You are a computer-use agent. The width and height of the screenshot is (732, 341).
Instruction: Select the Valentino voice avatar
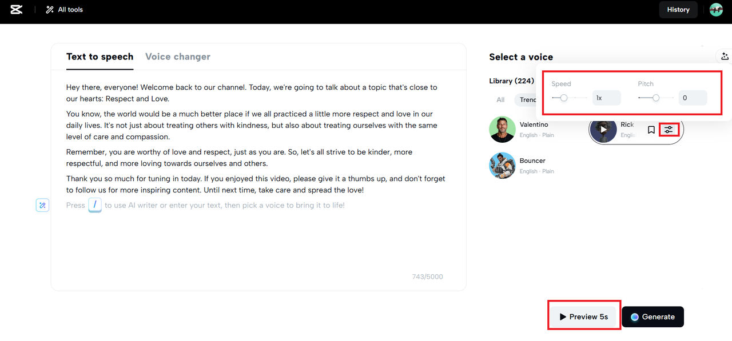(502, 130)
